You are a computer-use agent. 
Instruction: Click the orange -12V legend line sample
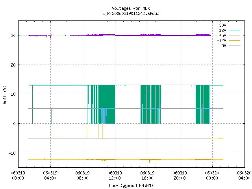click(234, 40)
